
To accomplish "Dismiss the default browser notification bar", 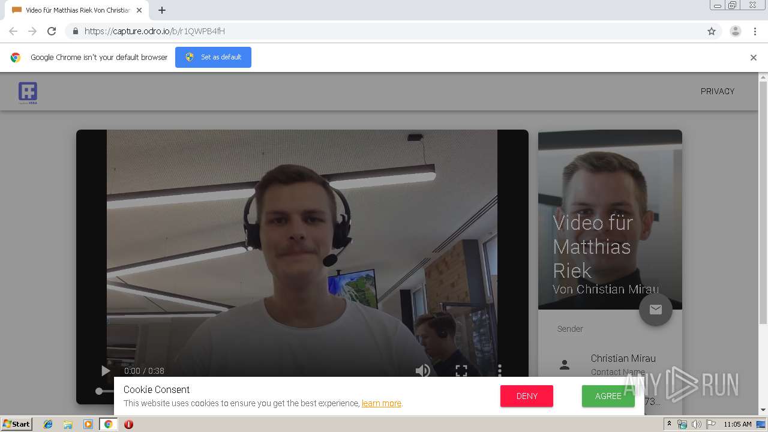I will (754, 58).
